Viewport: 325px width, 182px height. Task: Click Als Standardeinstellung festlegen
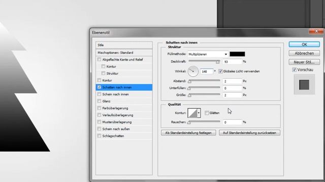tap(188, 132)
